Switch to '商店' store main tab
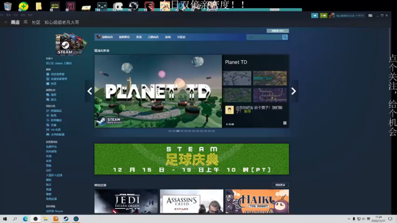The width and height of the screenshot is (397, 223). coord(15,22)
